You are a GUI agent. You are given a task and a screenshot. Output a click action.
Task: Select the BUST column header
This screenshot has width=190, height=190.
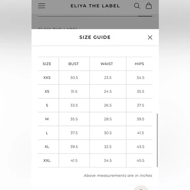tap(74, 64)
